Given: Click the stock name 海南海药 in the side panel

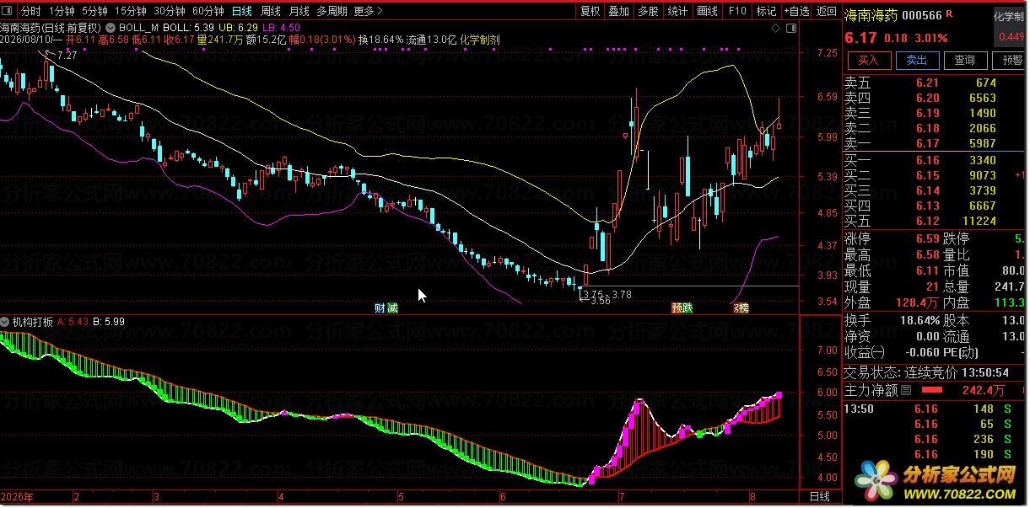Looking at the screenshot, I should (x=871, y=15).
